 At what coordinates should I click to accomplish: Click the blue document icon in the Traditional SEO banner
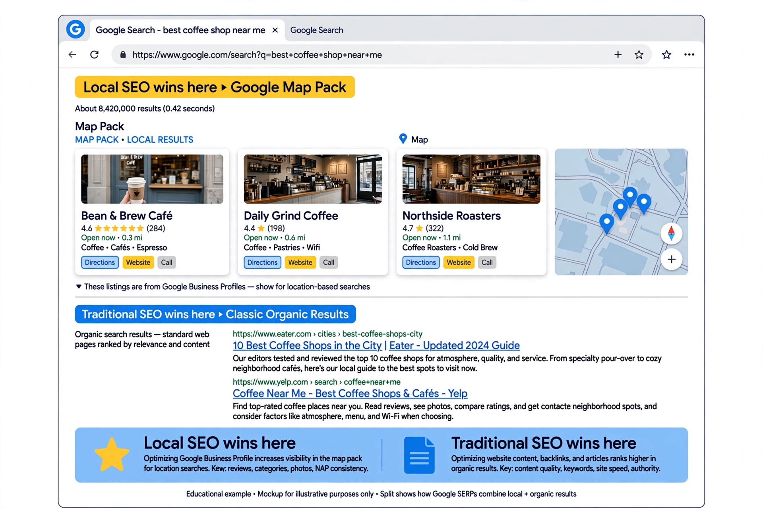(x=419, y=455)
